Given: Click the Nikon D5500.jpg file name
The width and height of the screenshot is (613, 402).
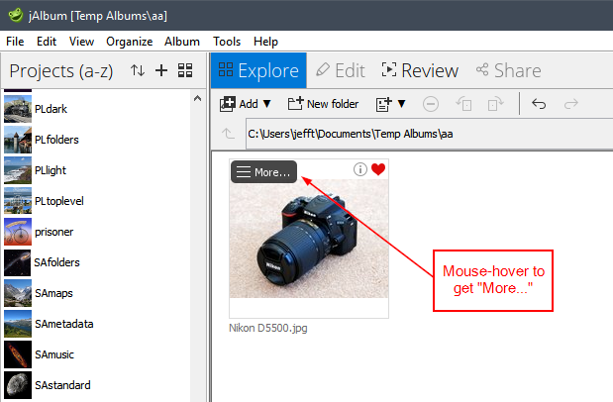Looking at the screenshot, I should [268, 328].
